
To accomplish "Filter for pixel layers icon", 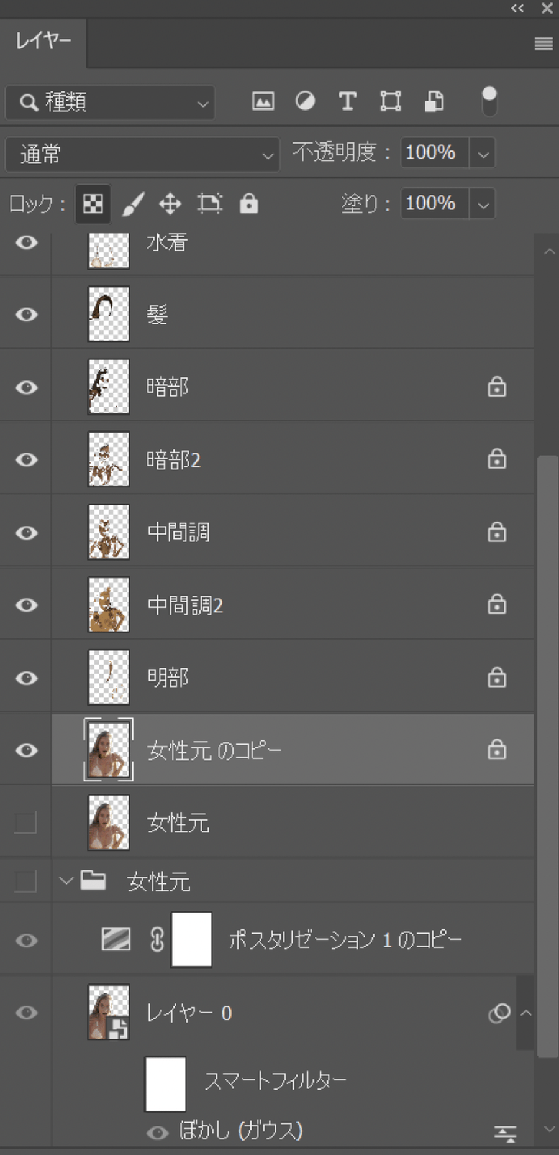I will [x=263, y=101].
